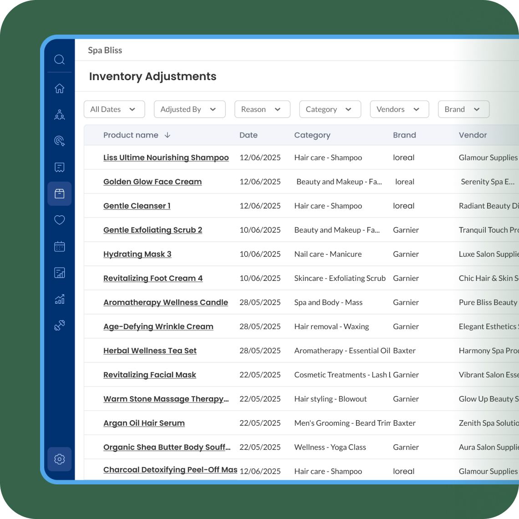Screen dimensions: 519x519
Task: Open settings gear at the sidebar bottom
Action: tap(59, 459)
